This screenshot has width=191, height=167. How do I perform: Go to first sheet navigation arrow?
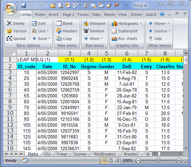pyautogui.click(x=6, y=154)
